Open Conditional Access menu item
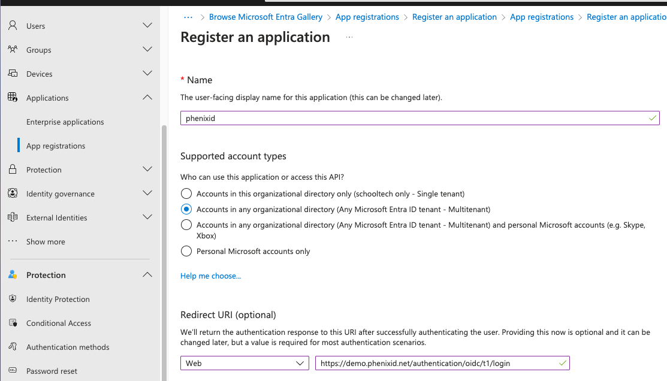The height and width of the screenshot is (381, 667). pyautogui.click(x=59, y=323)
